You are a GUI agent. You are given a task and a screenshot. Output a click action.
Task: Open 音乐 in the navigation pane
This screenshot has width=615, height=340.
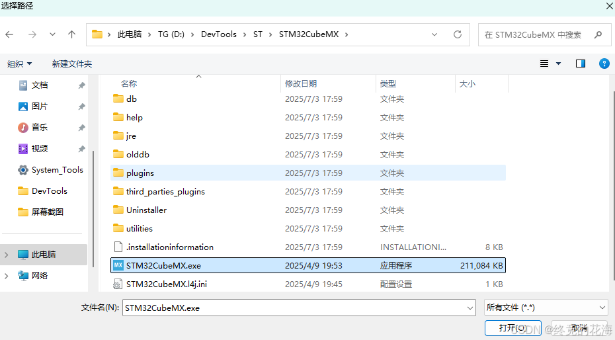(x=40, y=128)
